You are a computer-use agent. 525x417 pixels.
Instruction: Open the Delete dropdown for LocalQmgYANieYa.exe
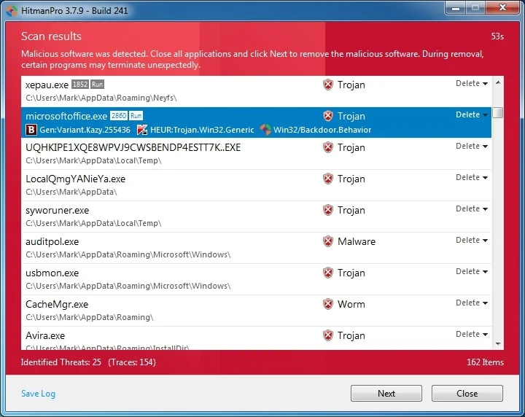click(x=472, y=177)
